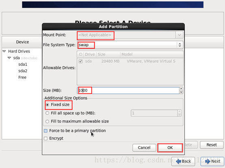Click the Add Partition title bar
The width and height of the screenshot is (225, 168).
113,27
